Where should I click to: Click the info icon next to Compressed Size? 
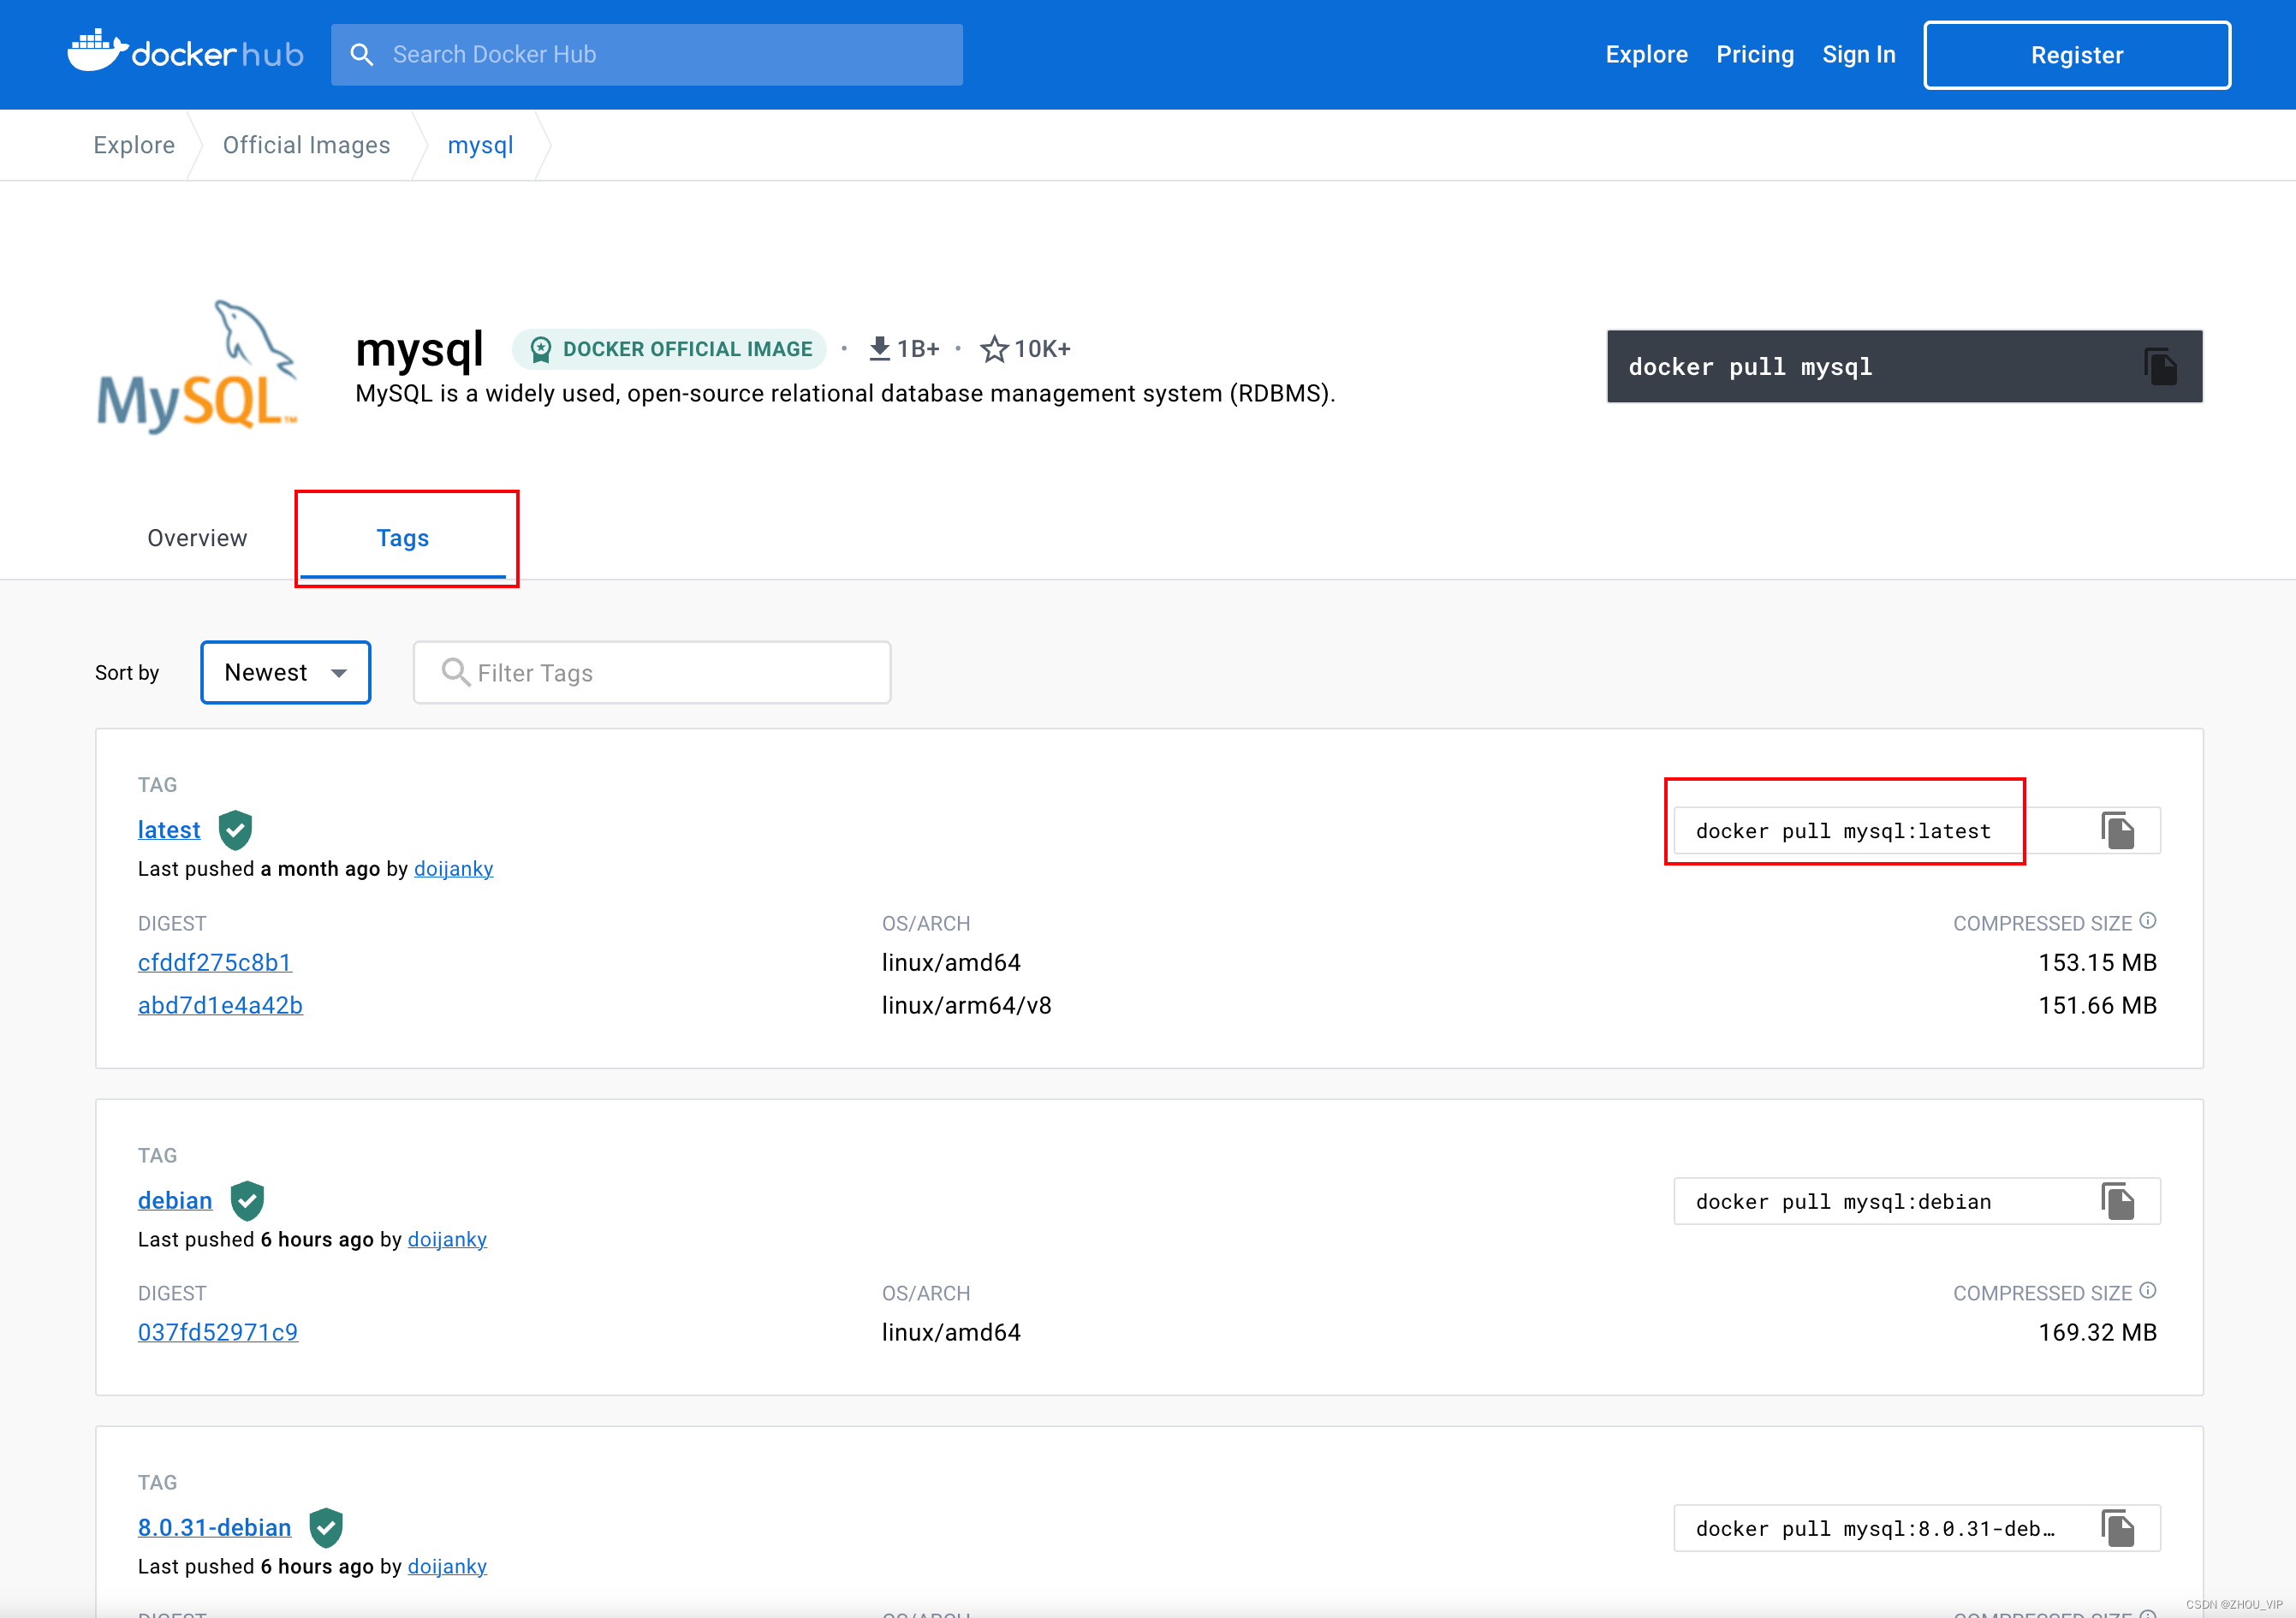[x=2149, y=920]
